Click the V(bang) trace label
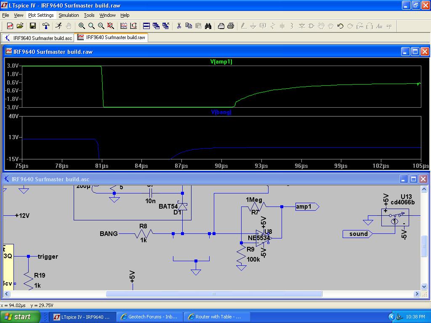431x323 pixels. point(221,112)
